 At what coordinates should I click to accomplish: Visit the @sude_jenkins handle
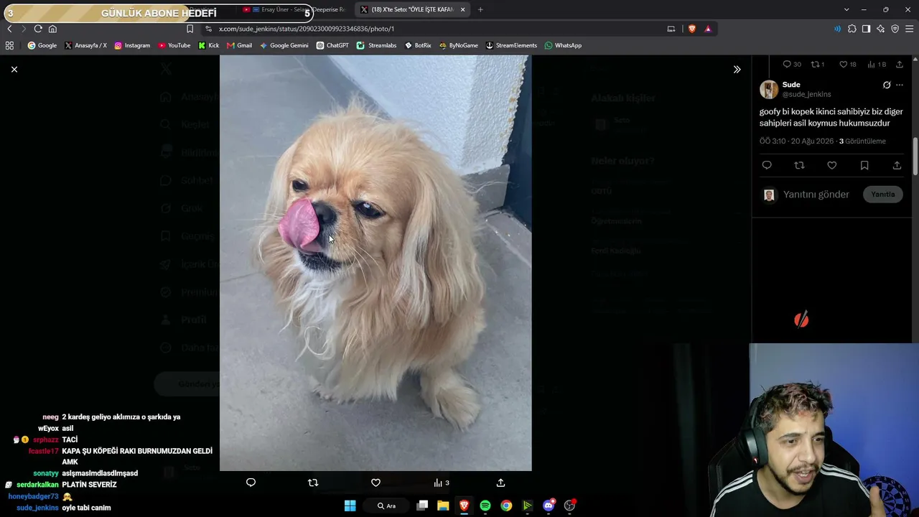[x=807, y=94]
